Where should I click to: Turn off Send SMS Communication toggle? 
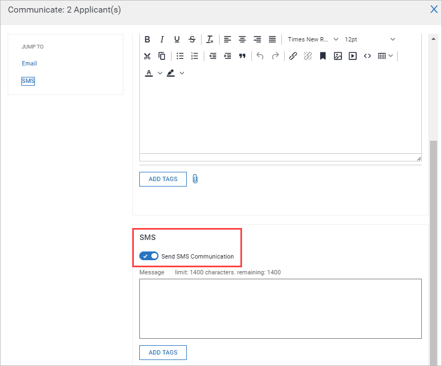tap(149, 256)
